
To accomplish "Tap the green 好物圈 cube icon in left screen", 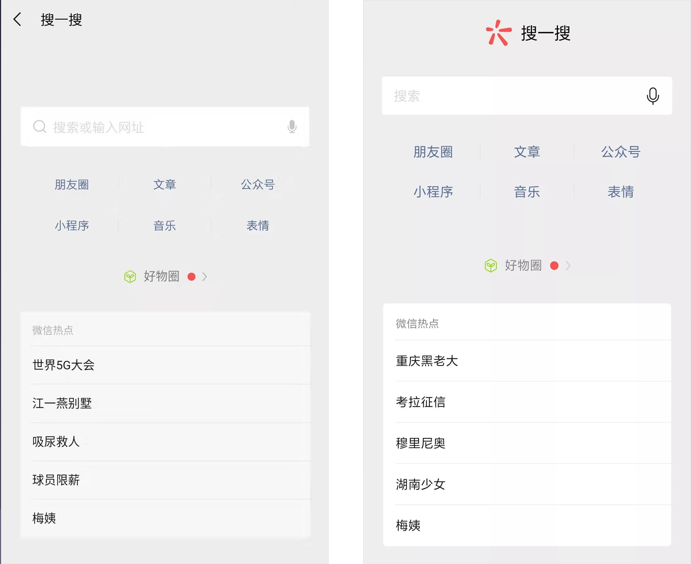I will pos(130,277).
